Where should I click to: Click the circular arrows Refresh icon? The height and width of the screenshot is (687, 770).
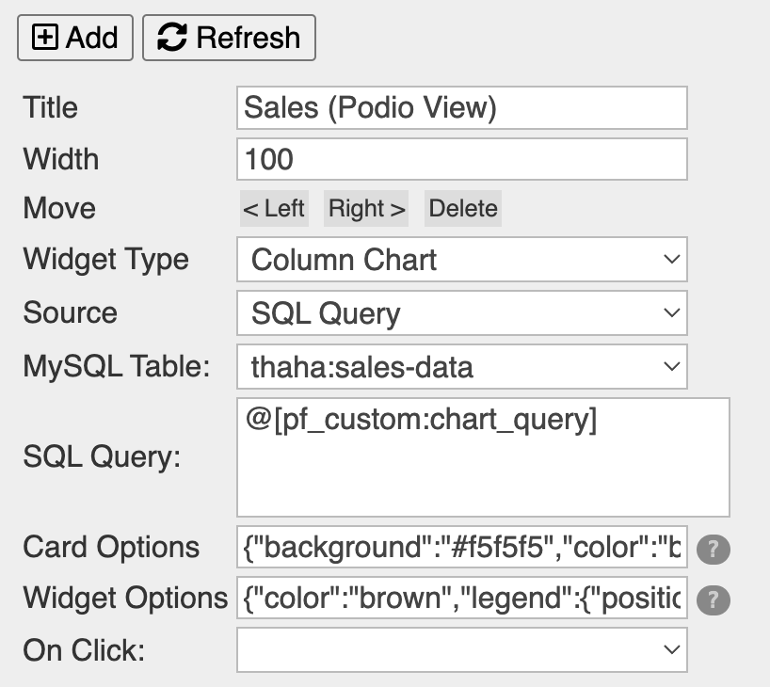(x=171, y=38)
